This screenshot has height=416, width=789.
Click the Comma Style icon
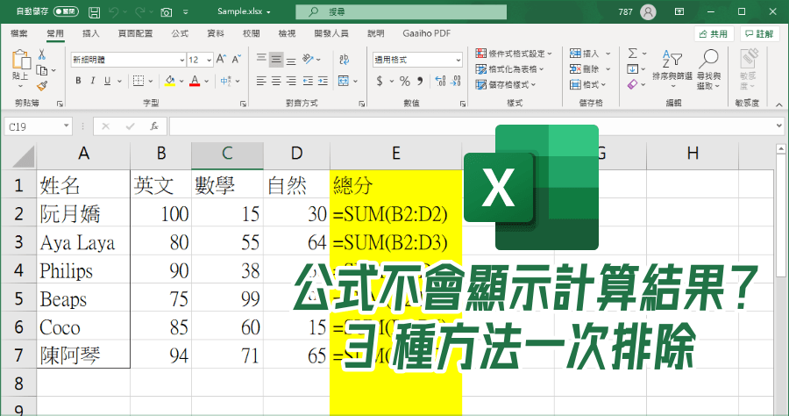point(420,81)
